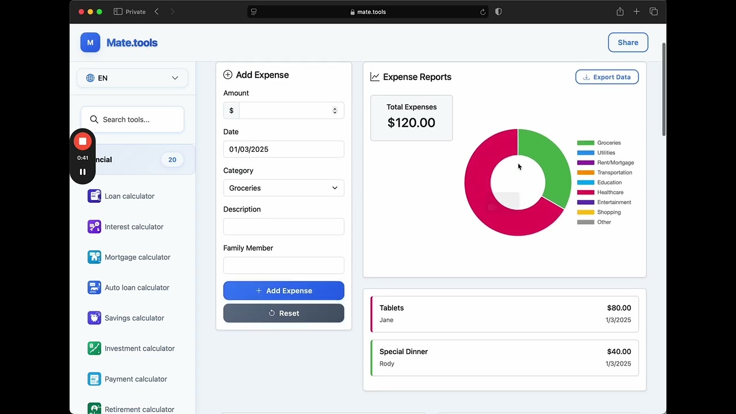Open the Auto loan calculator icon
This screenshot has width=736, height=414.
[x=94, y=287]
